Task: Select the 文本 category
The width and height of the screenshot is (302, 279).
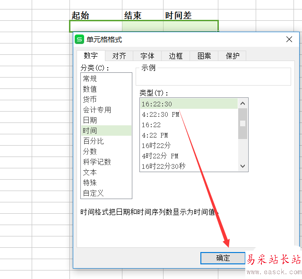Action: point(106,172)
